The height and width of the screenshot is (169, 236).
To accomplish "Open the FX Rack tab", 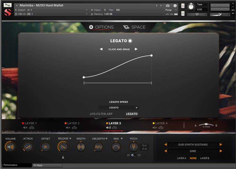I will tap(47, 165).
